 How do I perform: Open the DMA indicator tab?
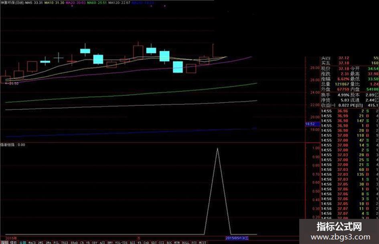pos(49,242)
